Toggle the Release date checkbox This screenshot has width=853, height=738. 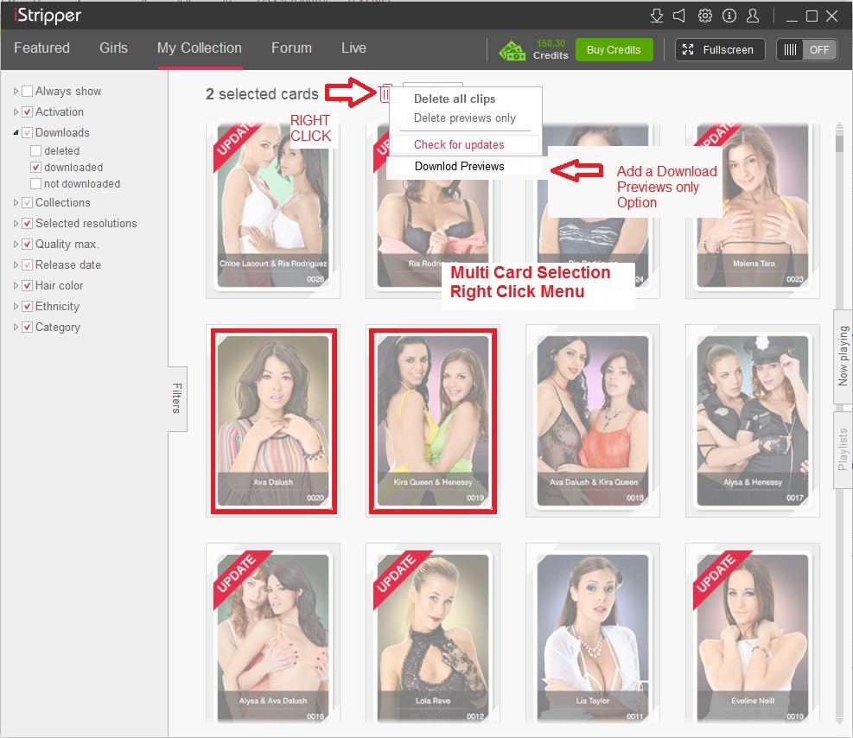coord(27,264)
